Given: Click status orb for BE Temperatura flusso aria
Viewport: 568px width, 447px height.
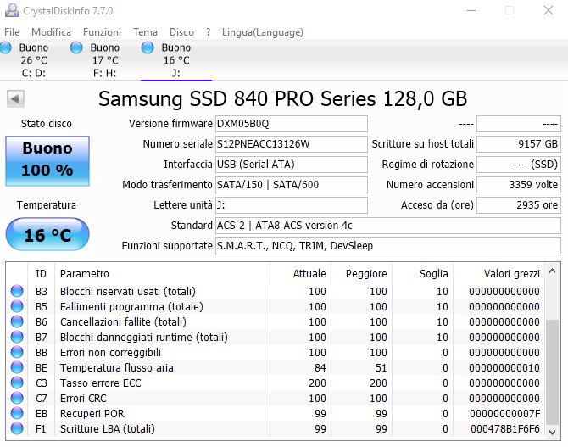Looking at the screenshot, I should (17, 367).
